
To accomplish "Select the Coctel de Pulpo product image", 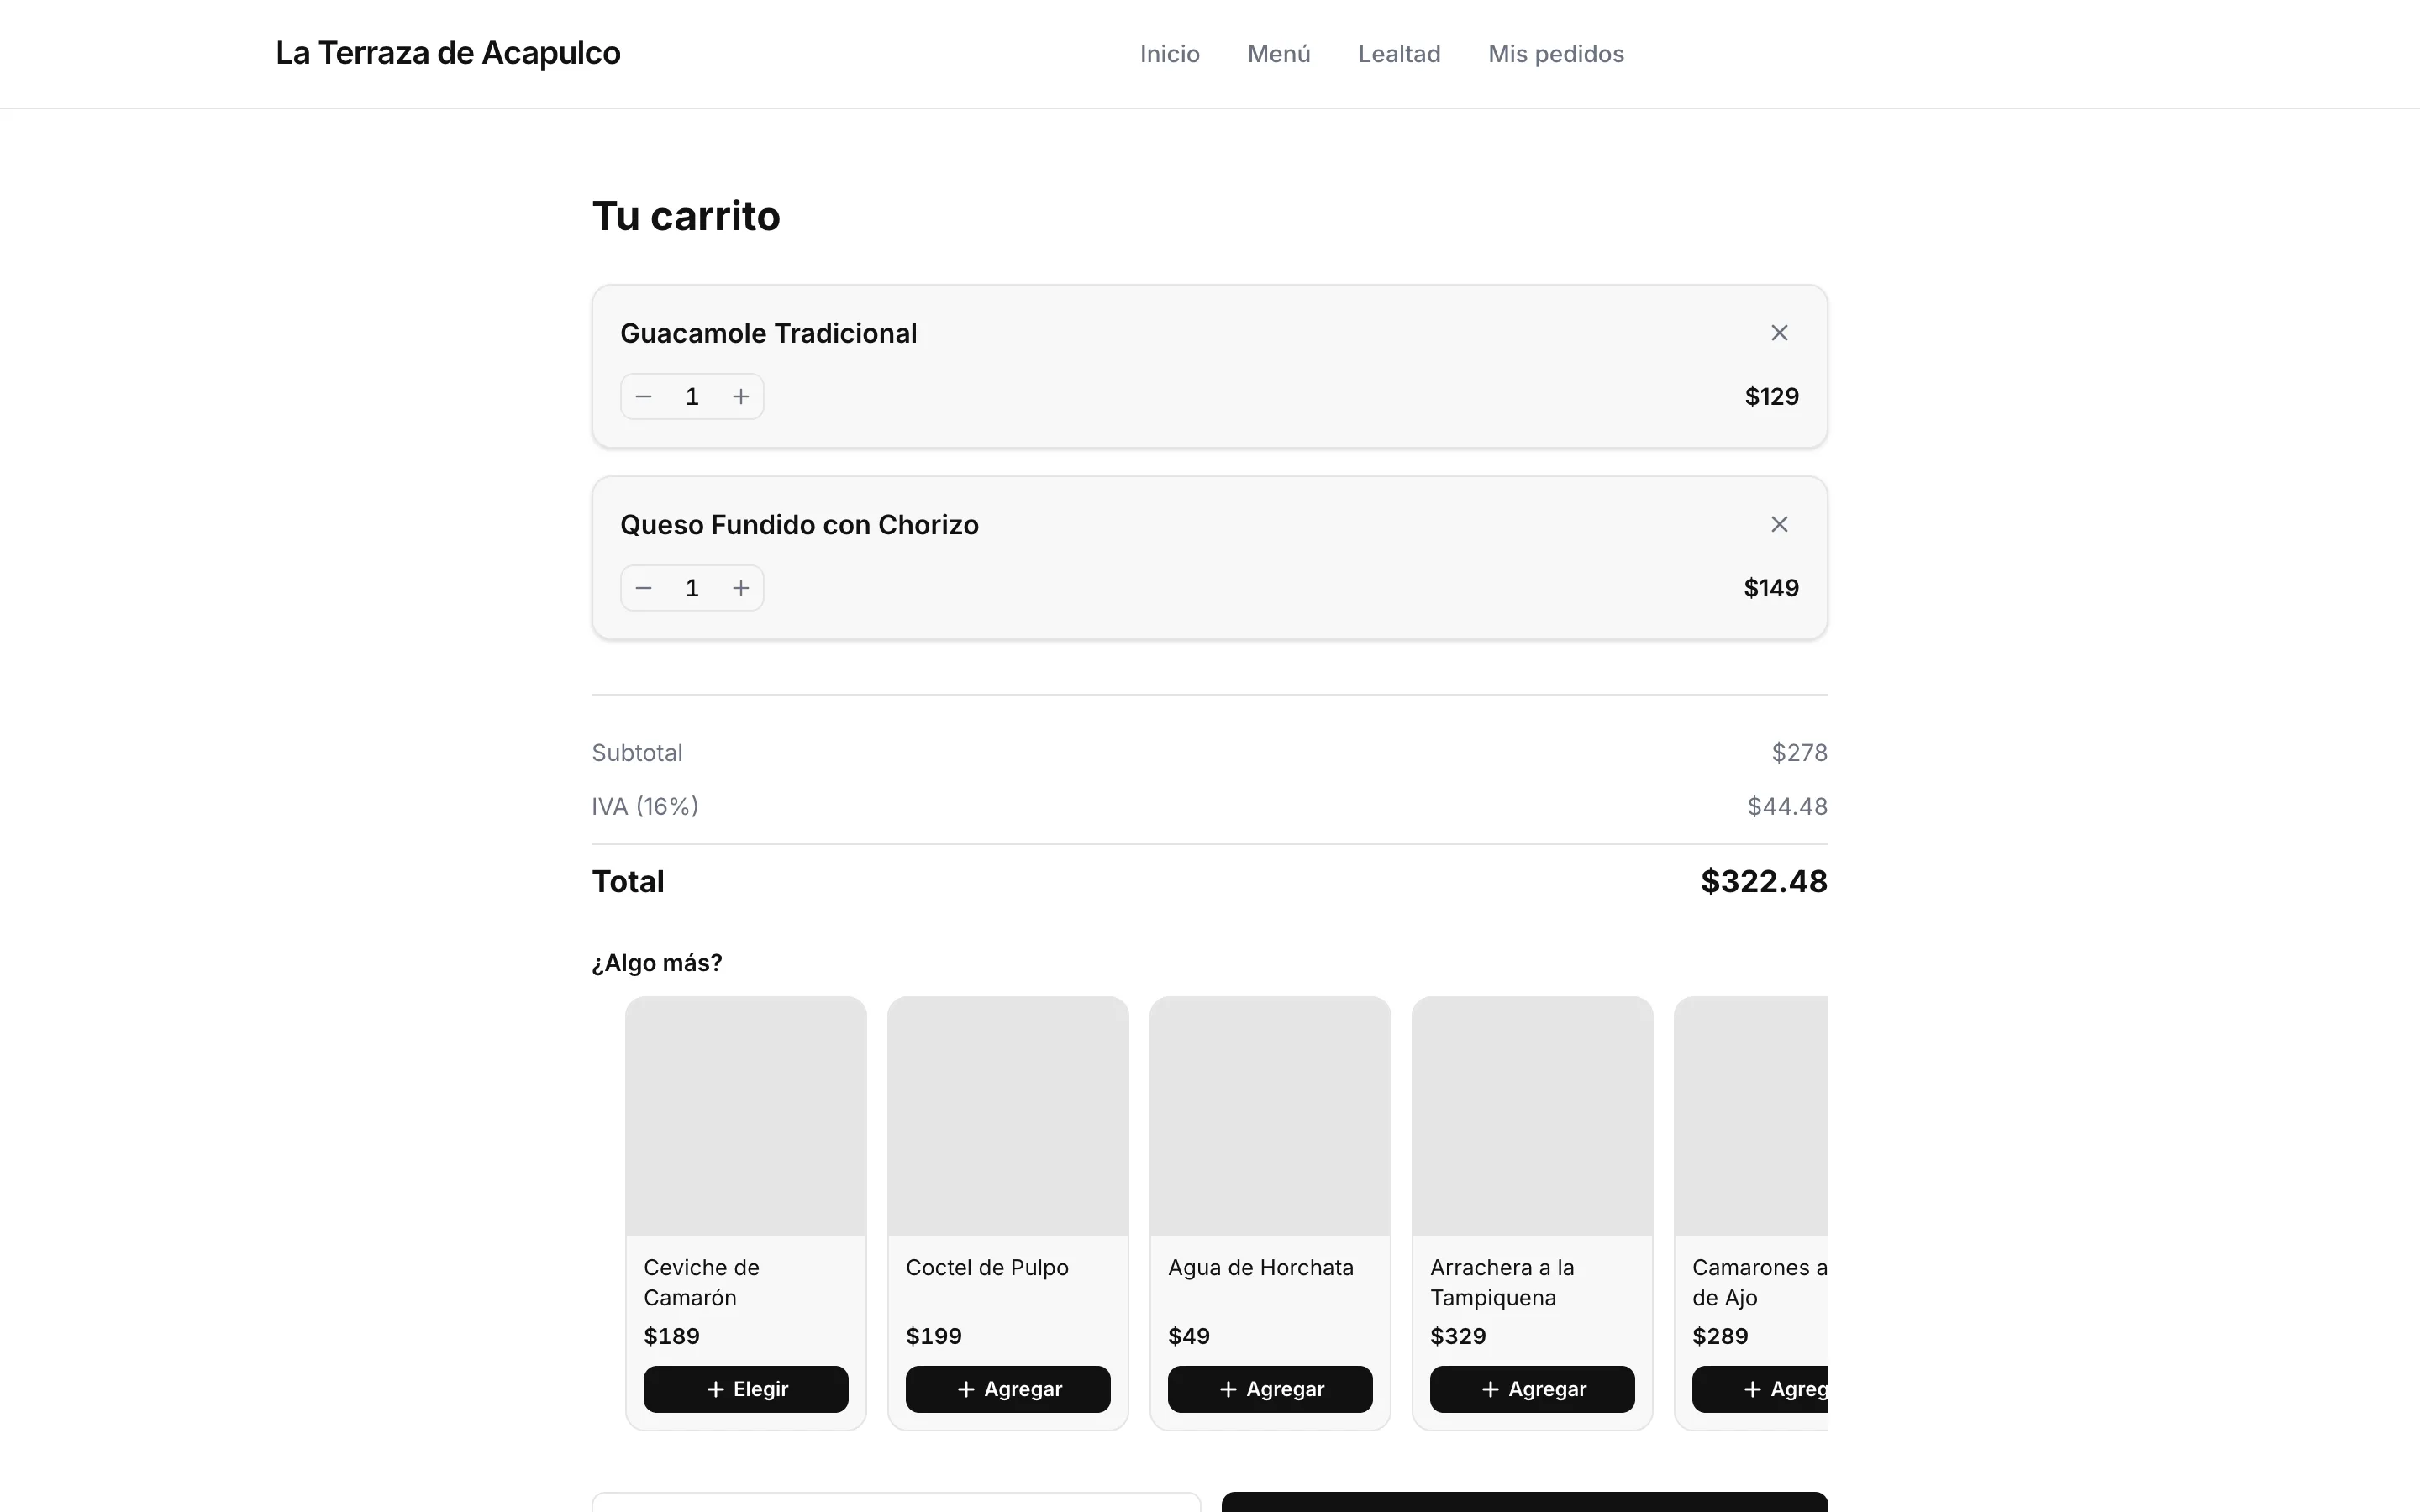I will pyautogui.click(x=1008, y=1116).
